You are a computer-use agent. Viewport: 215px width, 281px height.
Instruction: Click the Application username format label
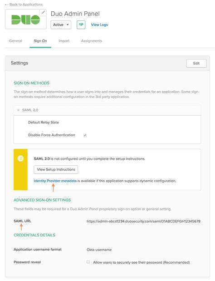coord(38,250)
